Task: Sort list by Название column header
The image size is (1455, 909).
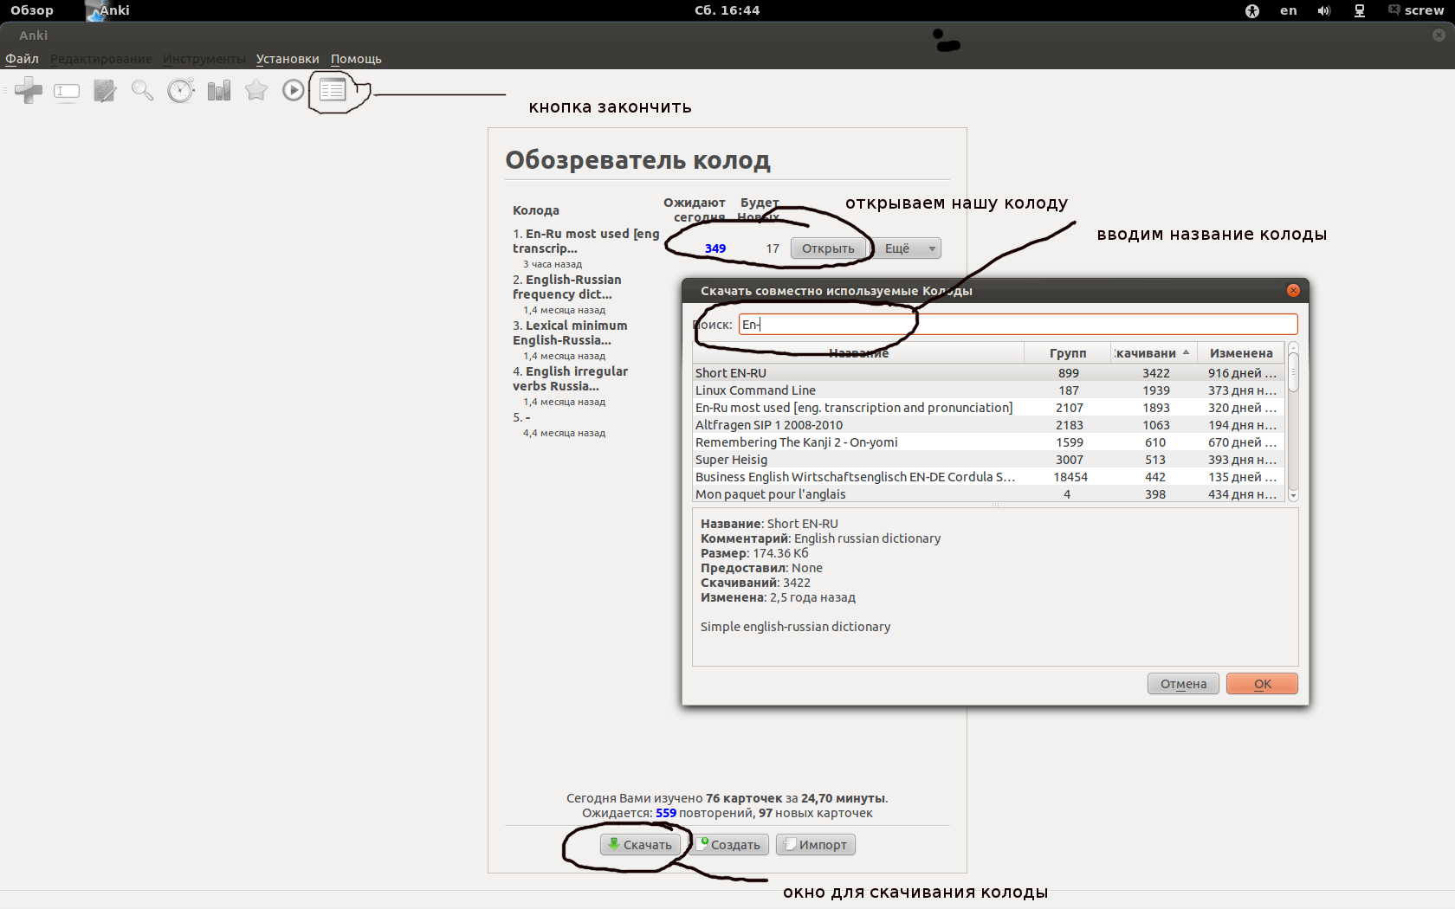Action: click(858, 353)
